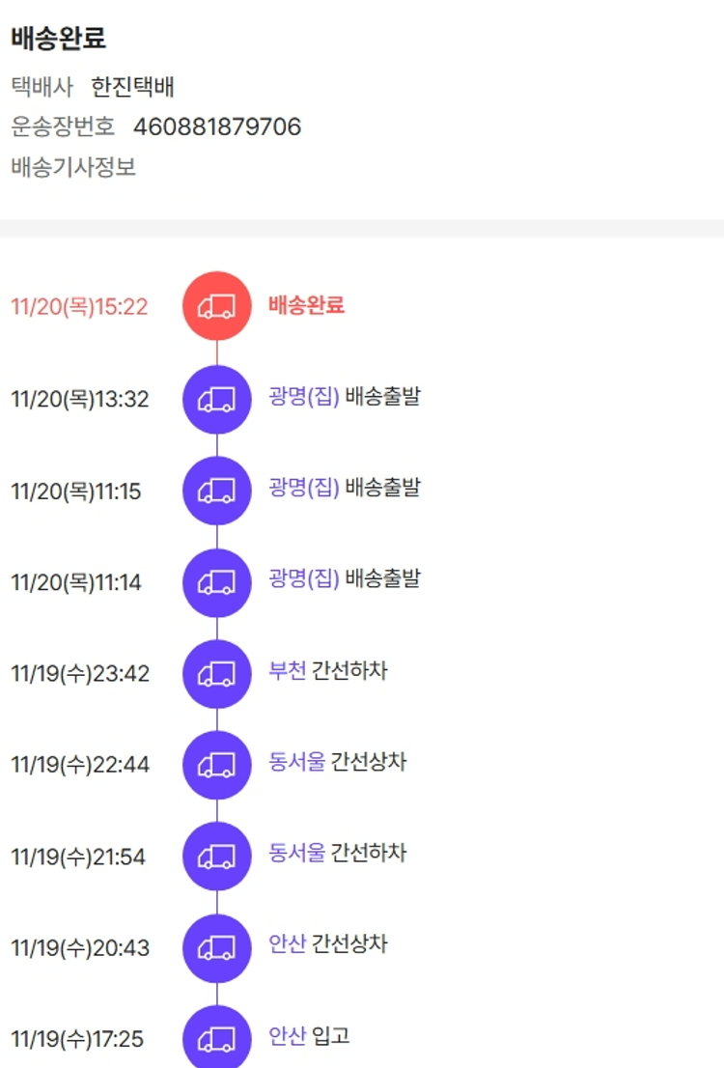
Task: Open the 광명(집) link at 13:32
Action: pos(304,397)
